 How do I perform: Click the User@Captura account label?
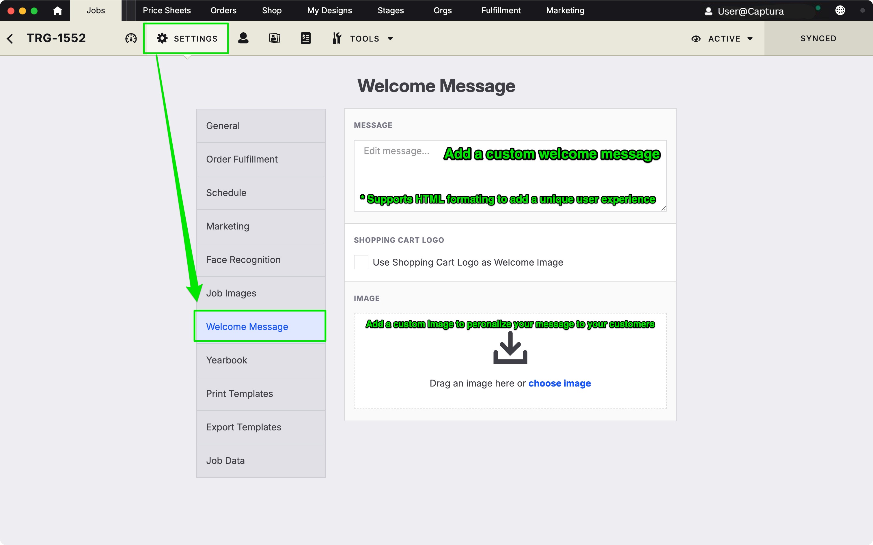pos(750,11)
